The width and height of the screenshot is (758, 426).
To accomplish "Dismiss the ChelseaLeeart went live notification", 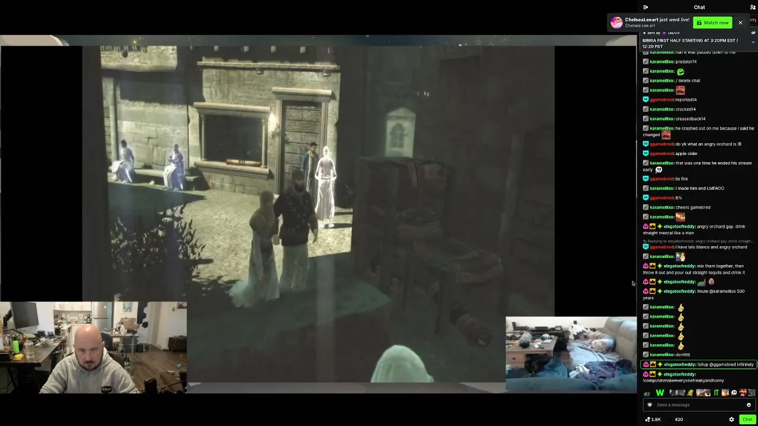I will (x=740, y=22).
